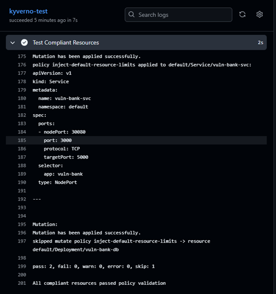Collapse the Test Compliant Resources step

pos(13,43)
